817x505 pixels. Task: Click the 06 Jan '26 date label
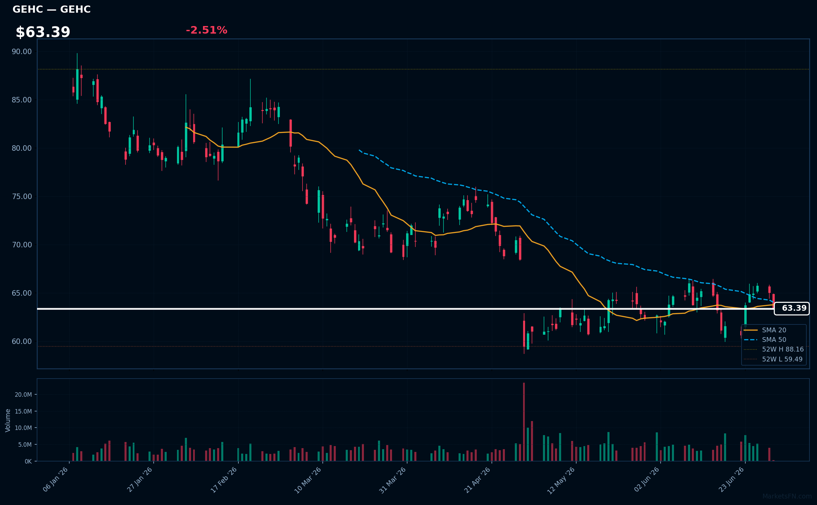point(56,480)
